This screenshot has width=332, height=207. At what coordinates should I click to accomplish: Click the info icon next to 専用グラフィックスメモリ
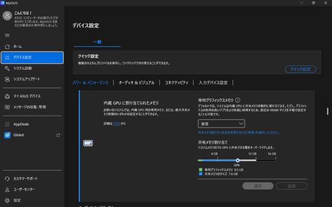[238, 100]
